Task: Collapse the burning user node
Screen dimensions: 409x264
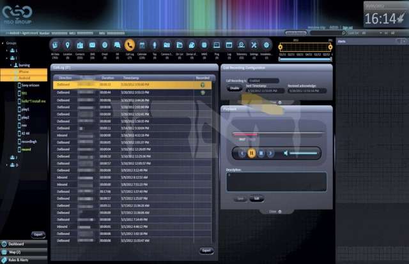Action: click(11, 65)
